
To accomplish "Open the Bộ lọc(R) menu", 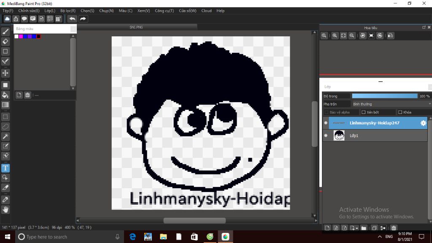I will (x=68, y=11).
